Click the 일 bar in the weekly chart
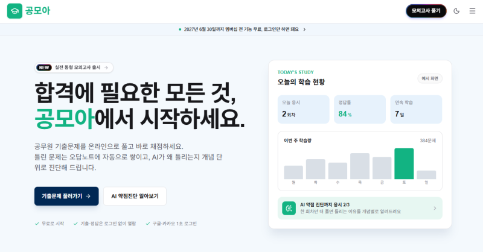This screenshot has height=252, width=483. [426, 175]
